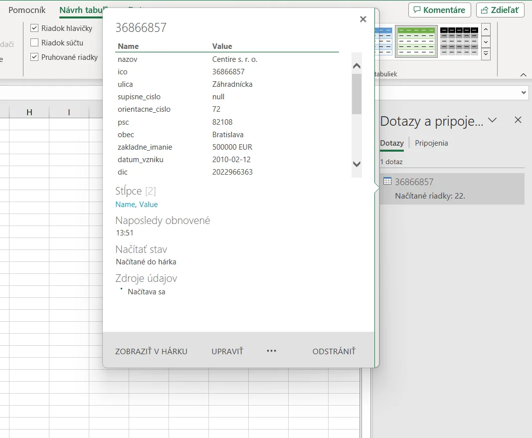Click the datum_vzniku row name
532x438 pixels.
(x=141, y=160)
